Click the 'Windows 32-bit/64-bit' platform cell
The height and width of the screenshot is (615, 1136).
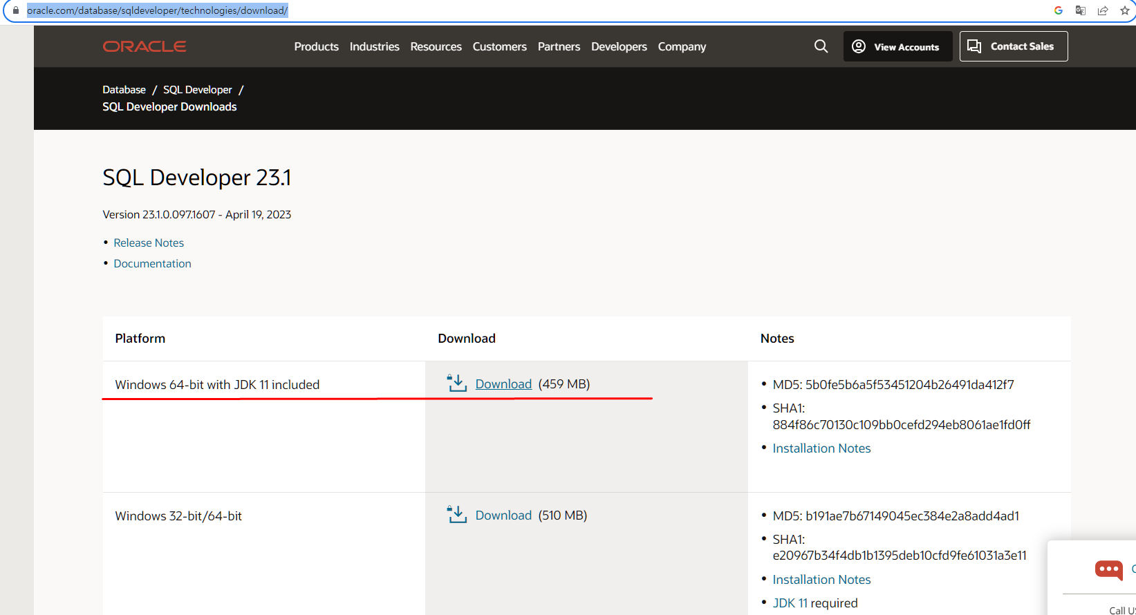point(178,515)
